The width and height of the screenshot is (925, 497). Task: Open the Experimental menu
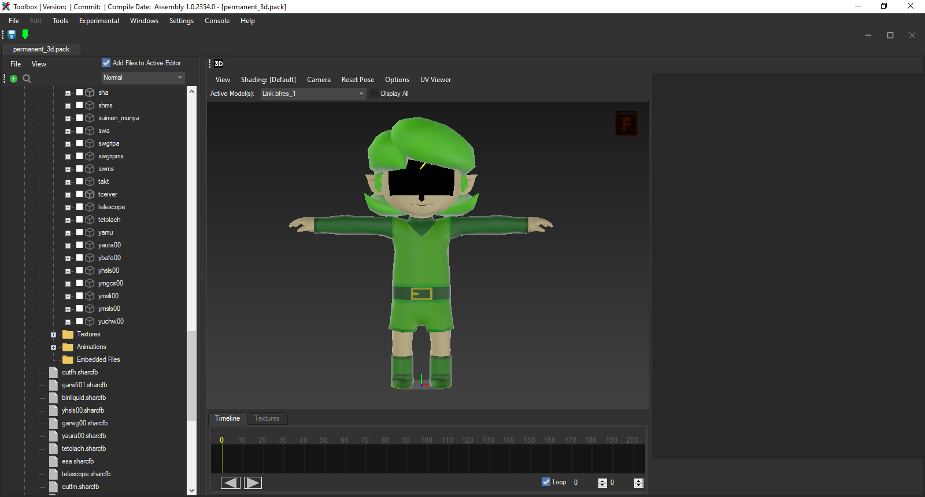click(x=99, y=21)
